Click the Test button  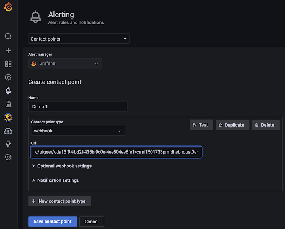[201, 125]
